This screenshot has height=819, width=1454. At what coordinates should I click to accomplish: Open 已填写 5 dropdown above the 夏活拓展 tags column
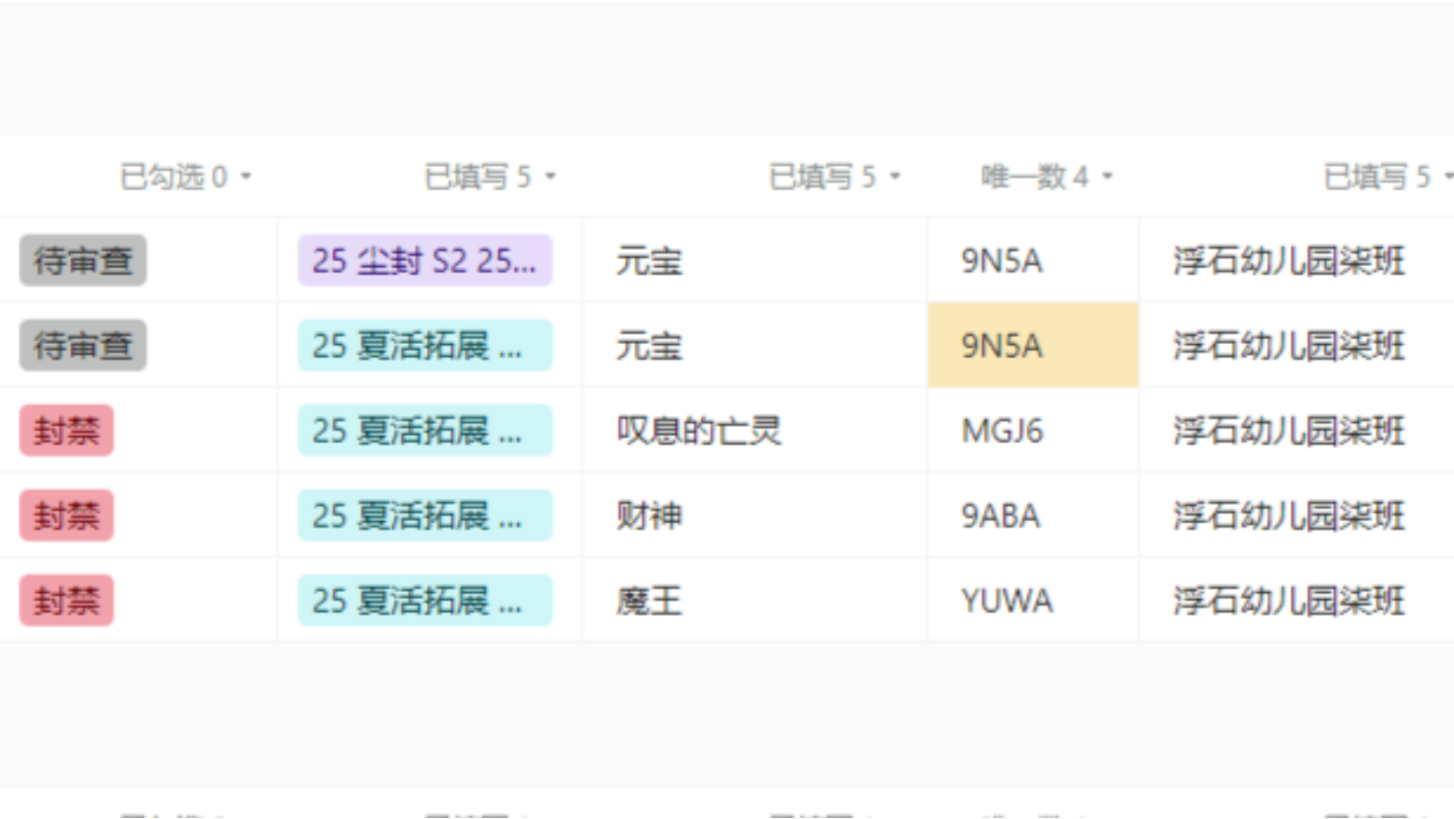pyautogui.click(x=490, y=176)
